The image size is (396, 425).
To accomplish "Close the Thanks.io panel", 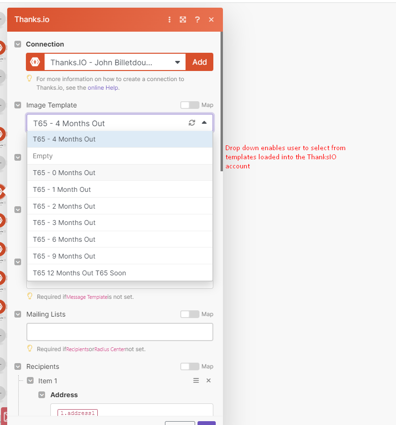I will [x=211, y=20].
